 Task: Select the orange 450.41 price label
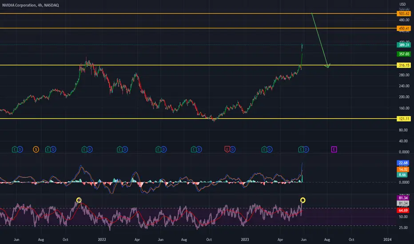[x=404, y=28]
